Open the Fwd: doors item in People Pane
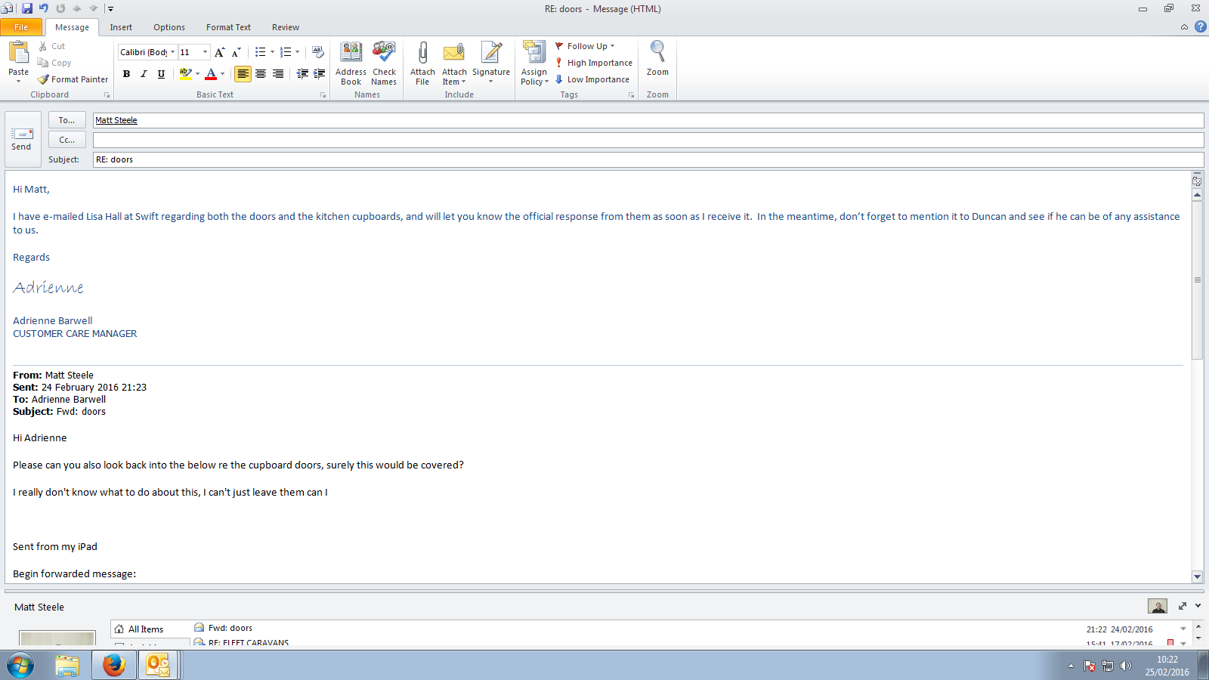The height and width of the screenshot is (680, 1209). point(230,628)
